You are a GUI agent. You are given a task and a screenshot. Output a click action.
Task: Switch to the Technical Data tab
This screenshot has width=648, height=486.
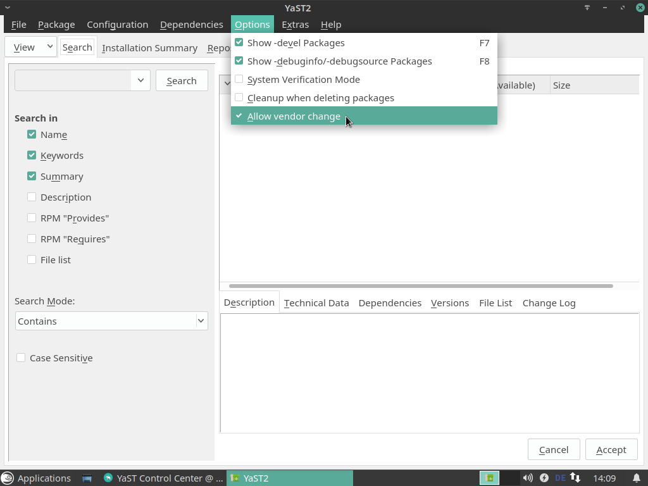[316, 303]
